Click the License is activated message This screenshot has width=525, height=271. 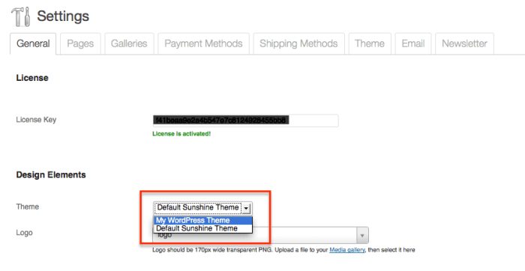click(x=181, y=134)
